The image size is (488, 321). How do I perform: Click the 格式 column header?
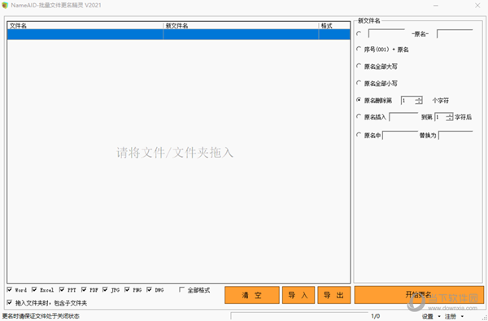[x=334, y=26]
